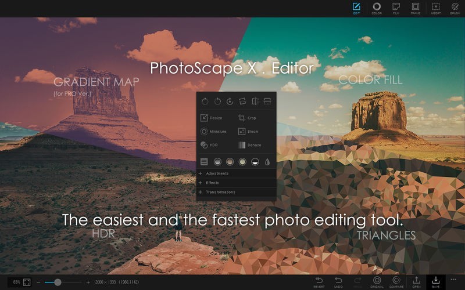Image resolution: width=465 pixels, height=290 pixels.
Task: Apply the Bloom effect
Action: 249,132
